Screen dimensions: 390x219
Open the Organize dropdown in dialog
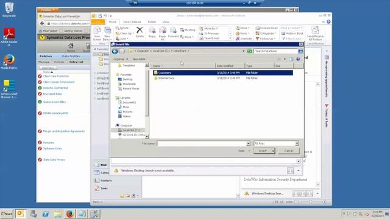[x=121, y=59]
